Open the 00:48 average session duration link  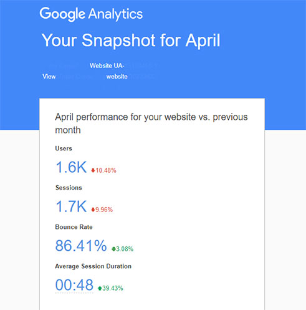click(x=74, y=285)
